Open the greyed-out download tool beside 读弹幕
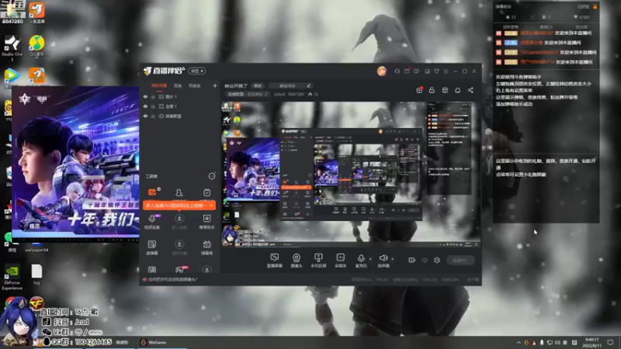The image size is (621, 349). (179, 247)
